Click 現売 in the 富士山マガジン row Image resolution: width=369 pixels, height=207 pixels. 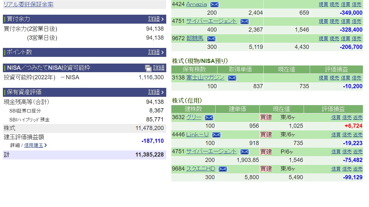coord(334,78)
